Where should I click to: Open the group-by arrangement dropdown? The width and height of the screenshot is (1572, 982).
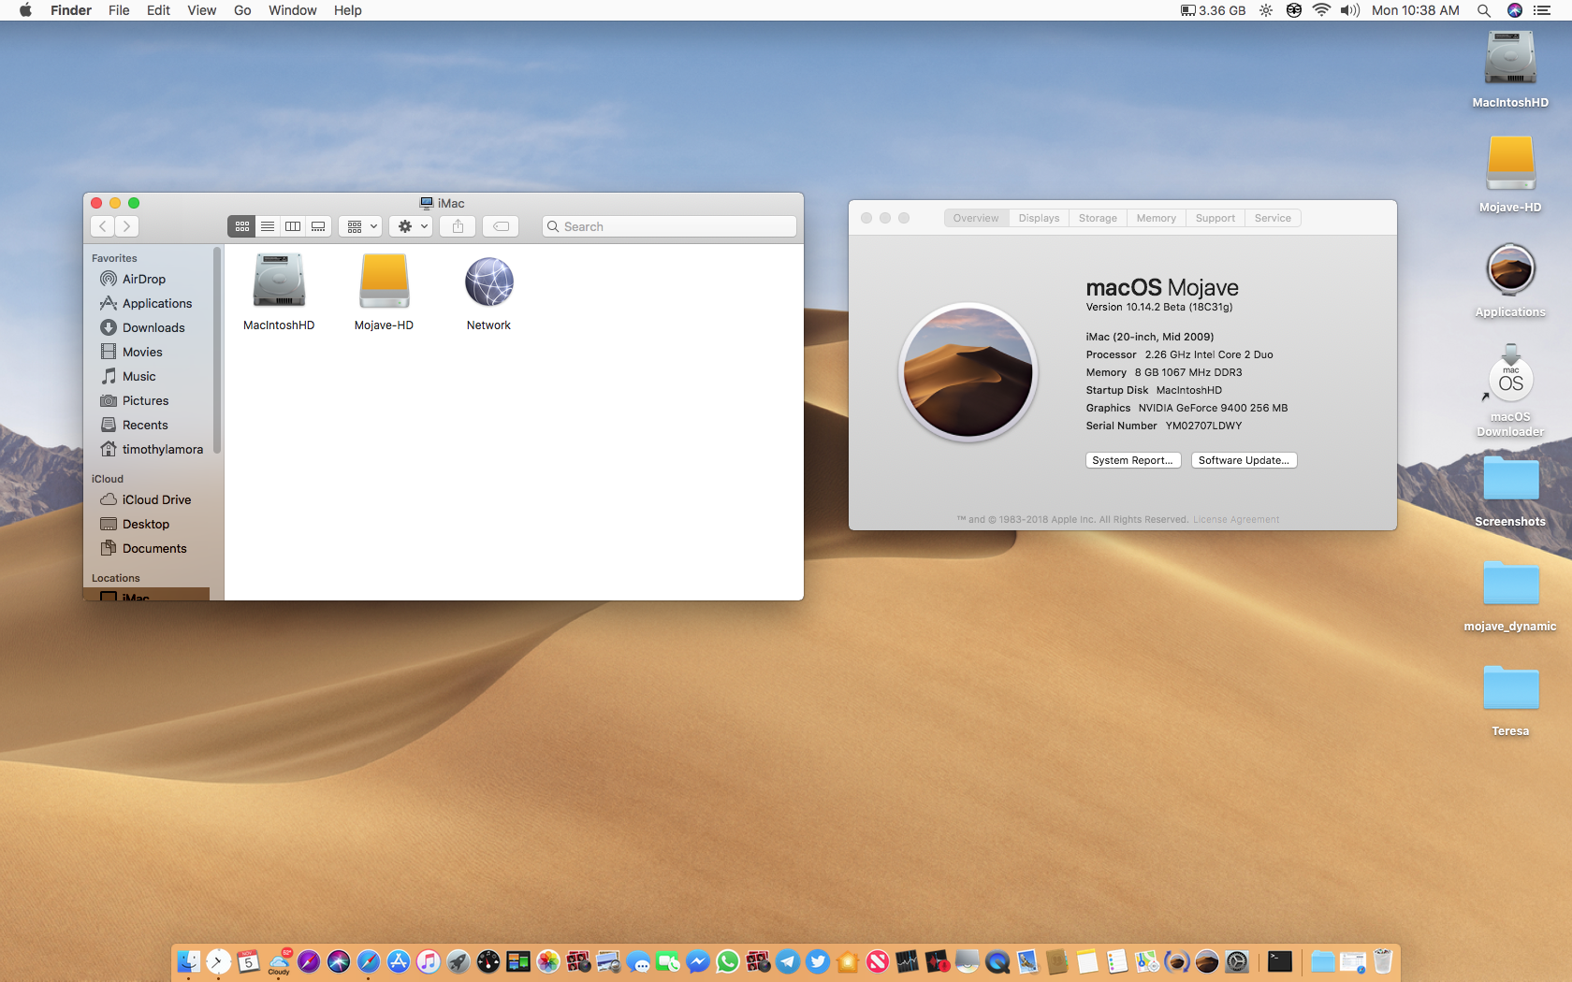360,226
